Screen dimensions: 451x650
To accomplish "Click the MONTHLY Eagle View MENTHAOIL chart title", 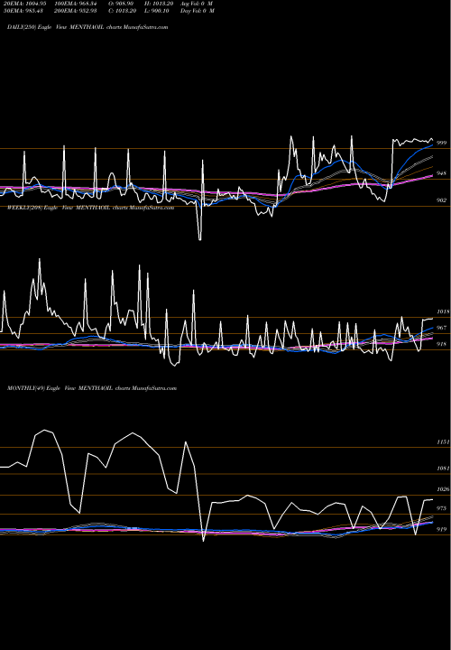I will click(92, 388).
